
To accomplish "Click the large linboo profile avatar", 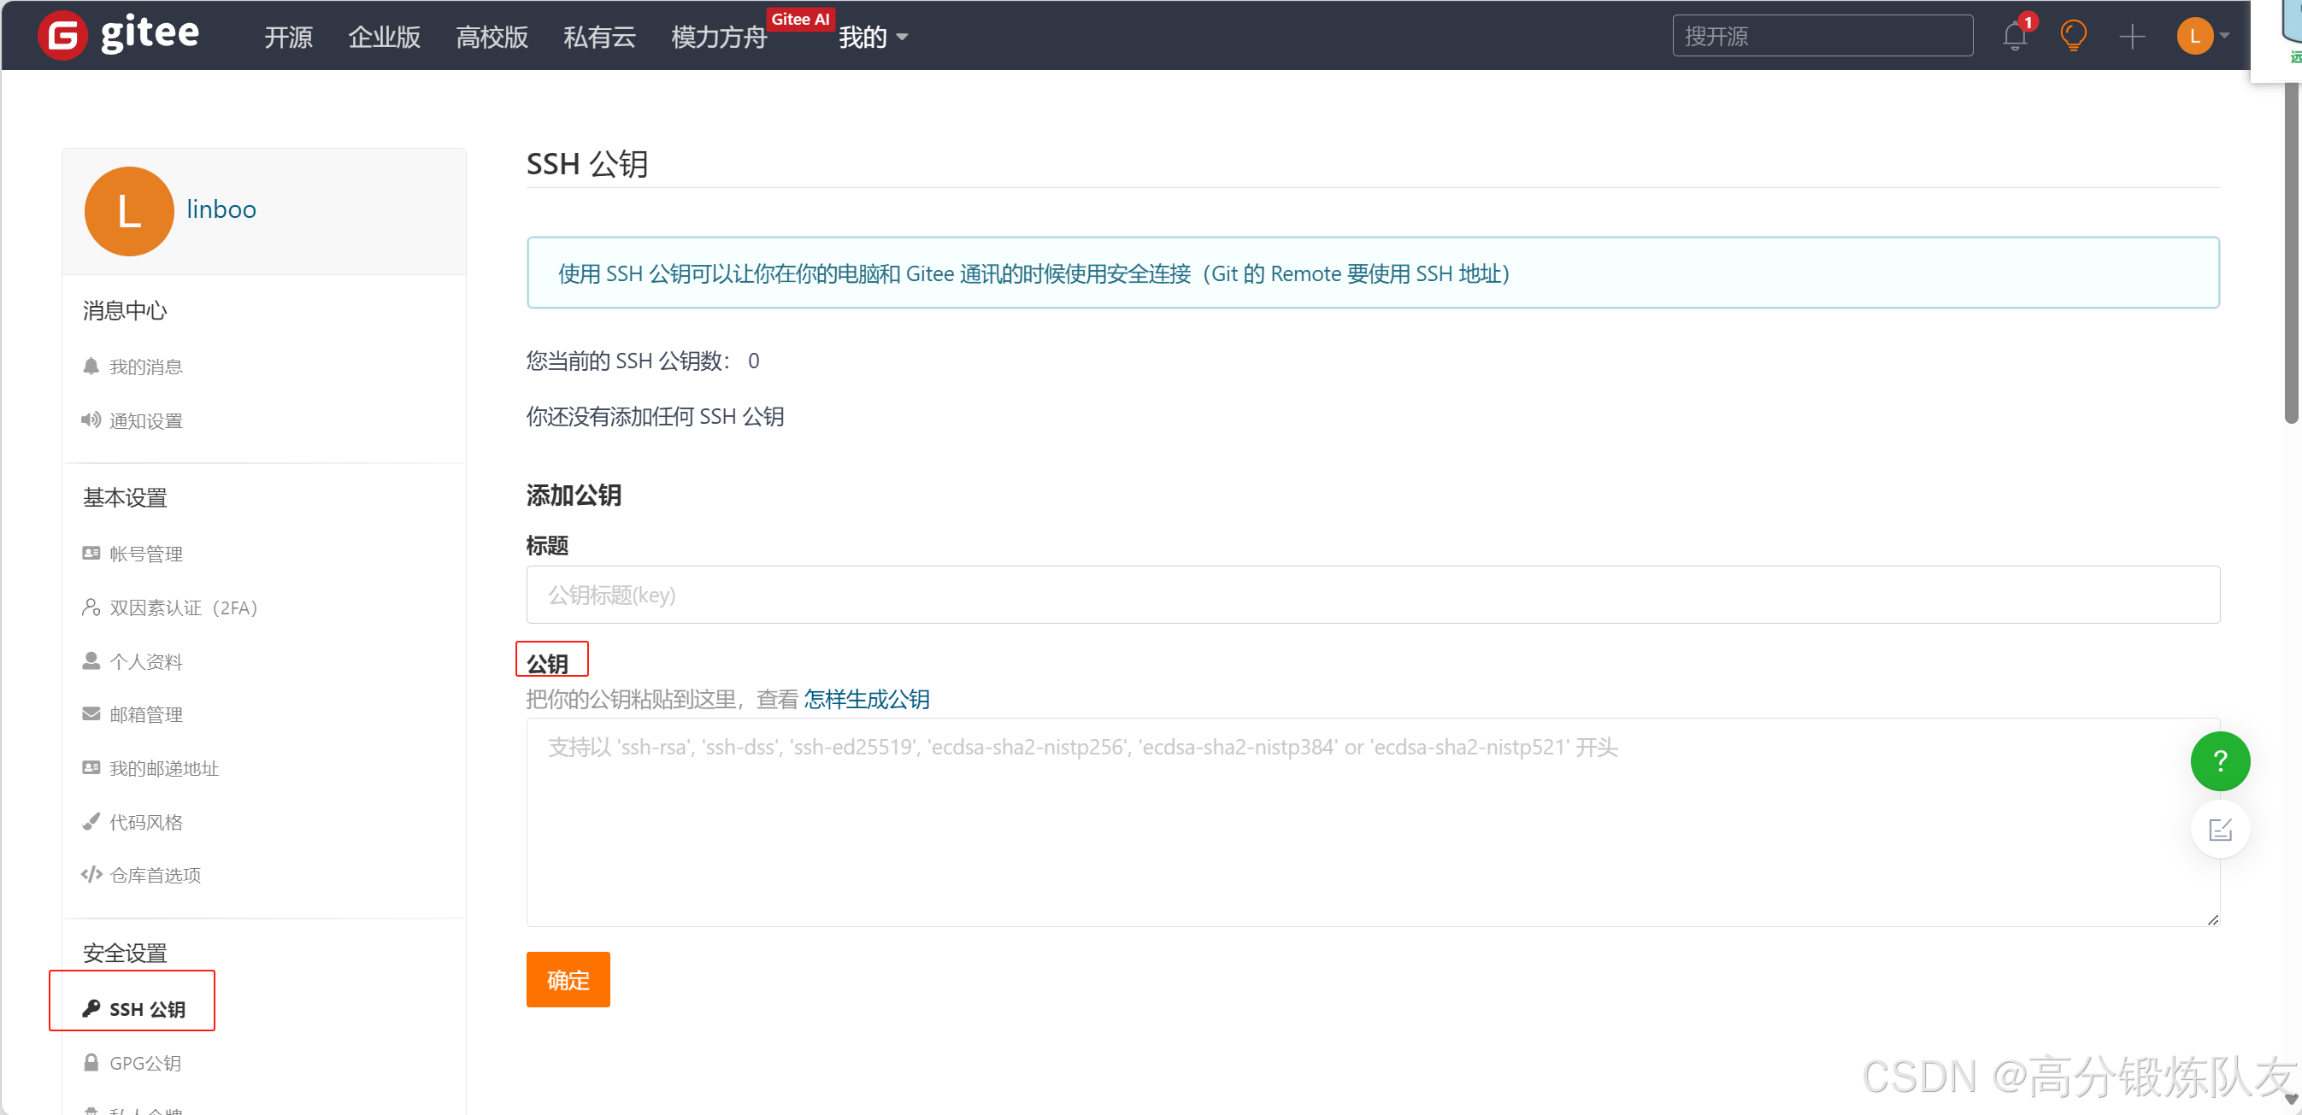I will coord(129,211).
